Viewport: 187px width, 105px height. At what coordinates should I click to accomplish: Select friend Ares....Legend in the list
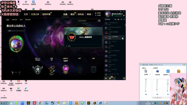click(114, 61)
